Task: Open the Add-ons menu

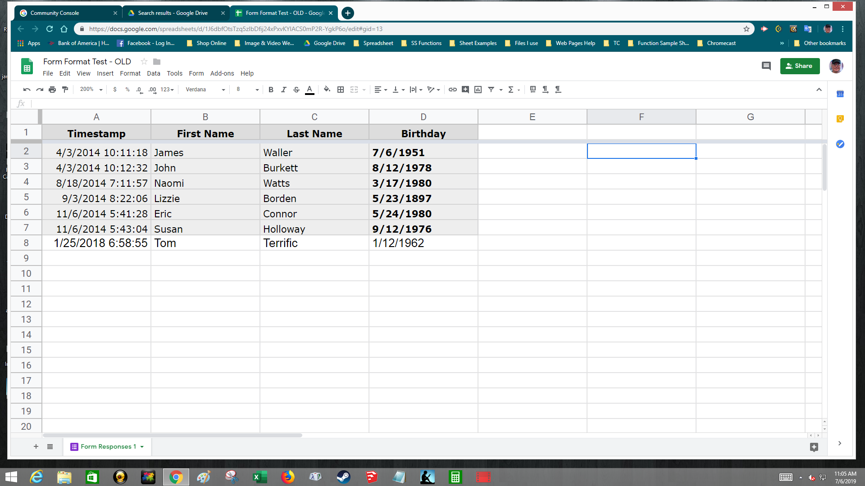Action: 222,73
